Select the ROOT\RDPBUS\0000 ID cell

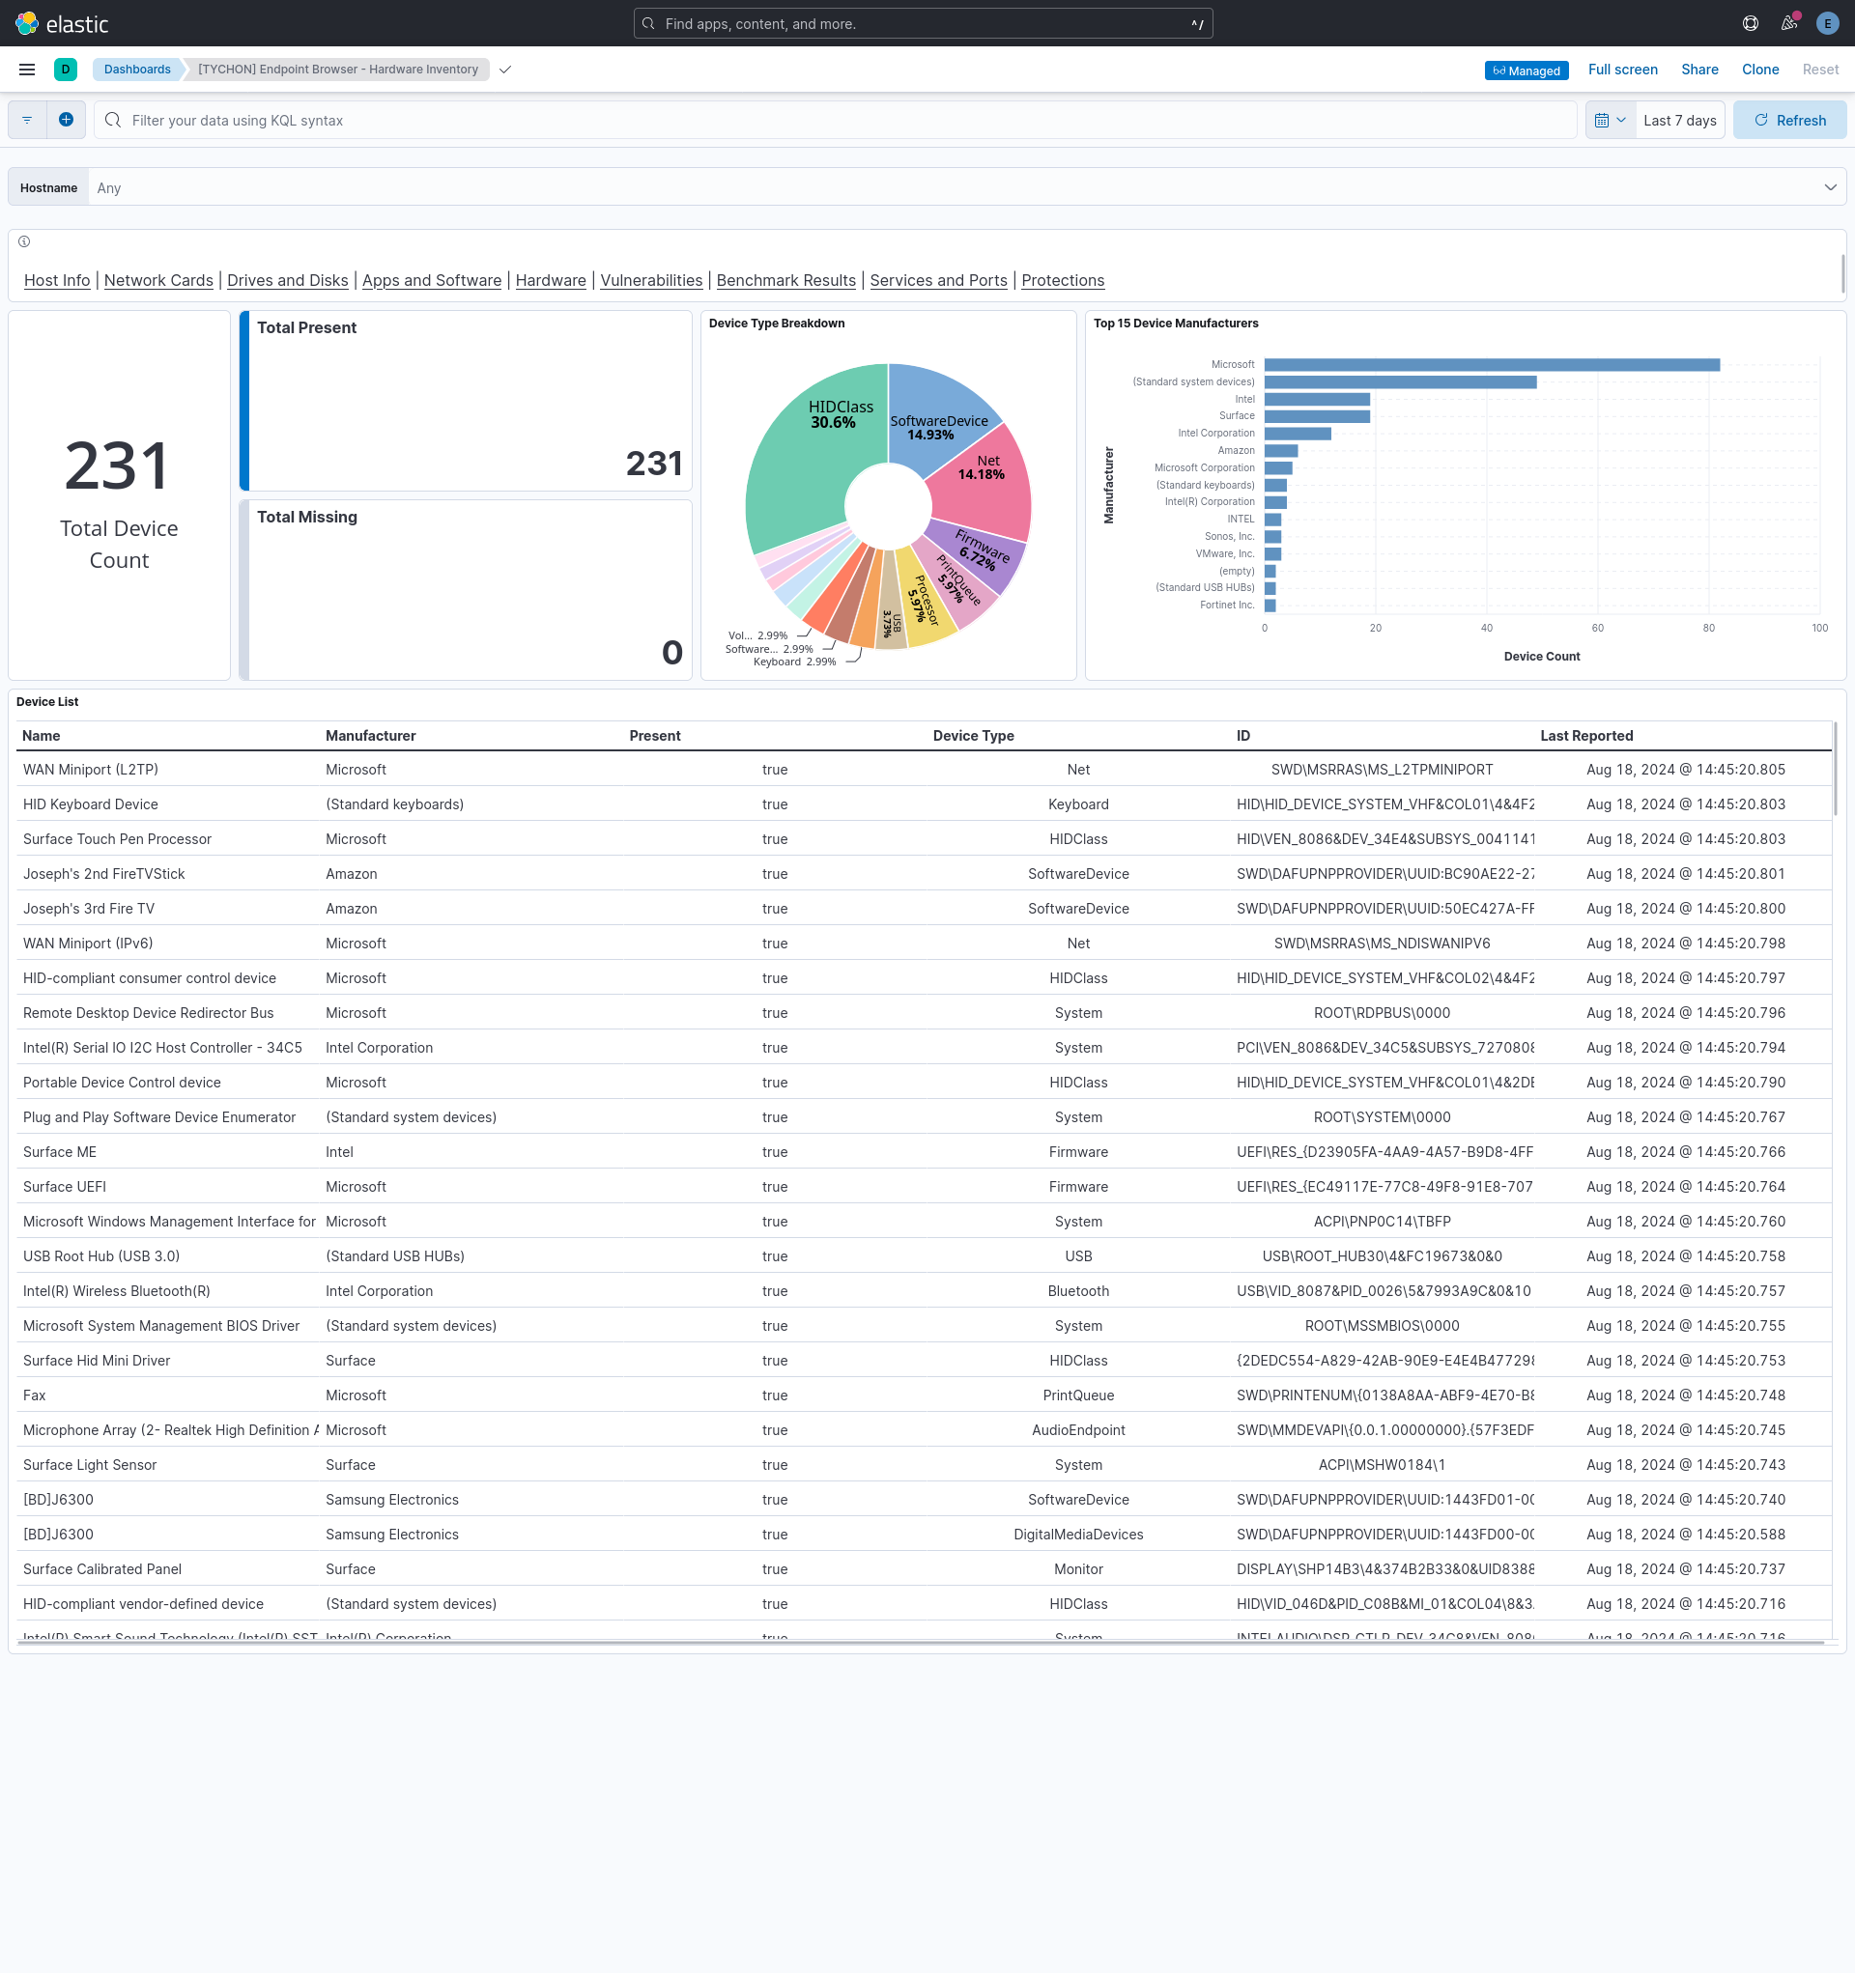pos(1382,1012)
